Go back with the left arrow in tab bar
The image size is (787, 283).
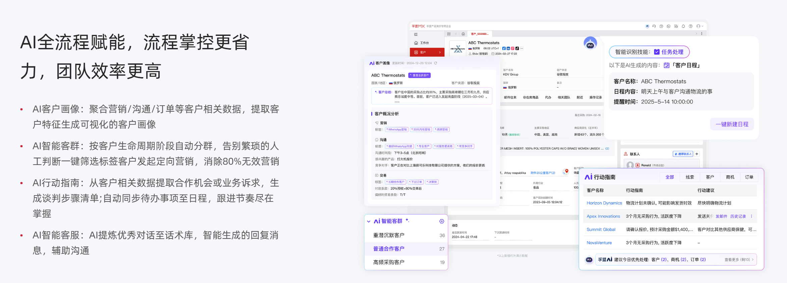(x=456, y=34)
